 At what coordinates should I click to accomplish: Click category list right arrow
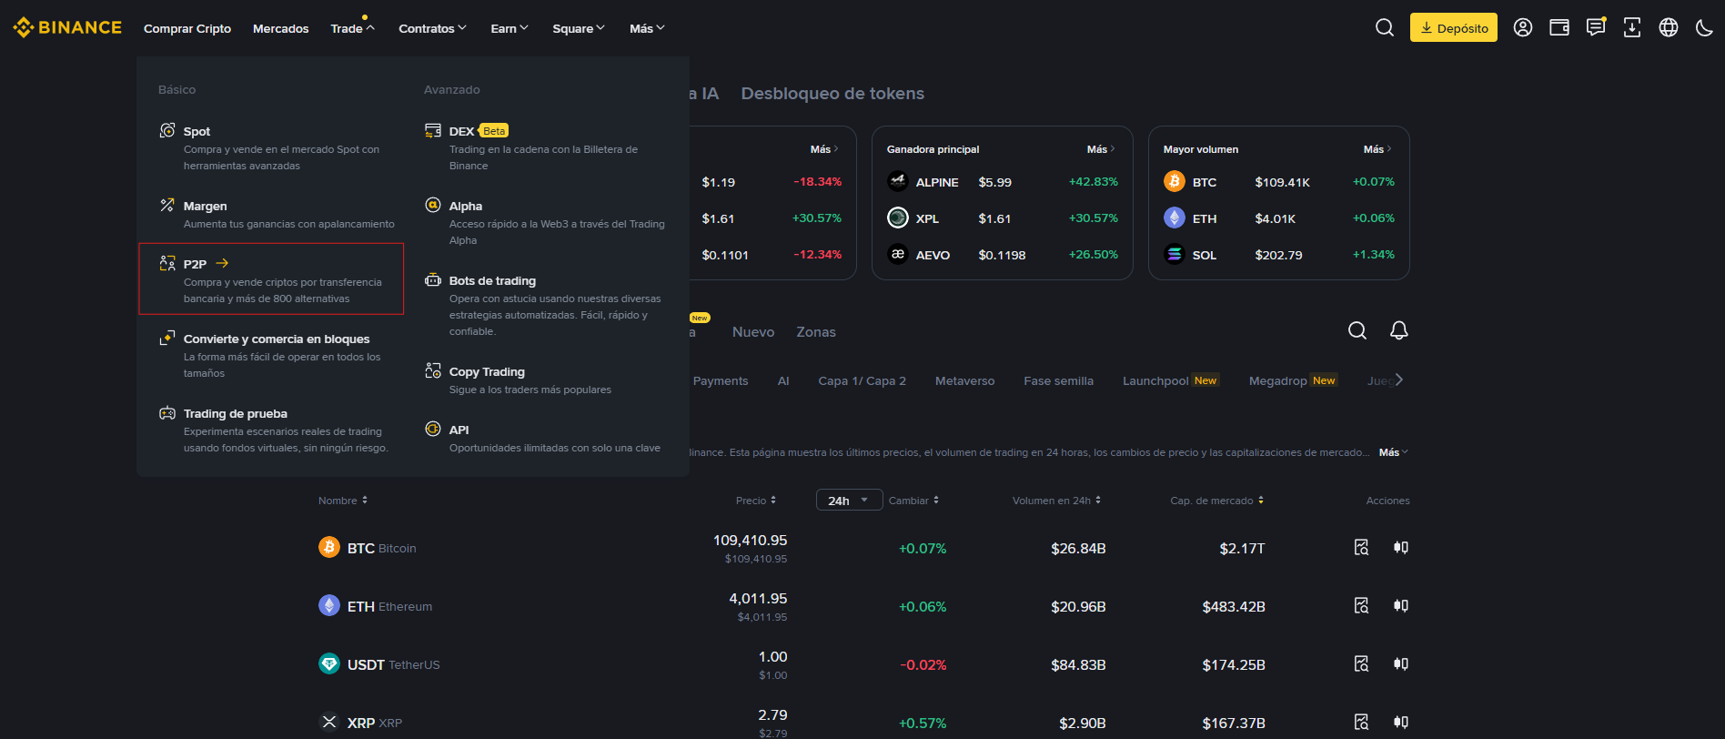[1399, 380]
